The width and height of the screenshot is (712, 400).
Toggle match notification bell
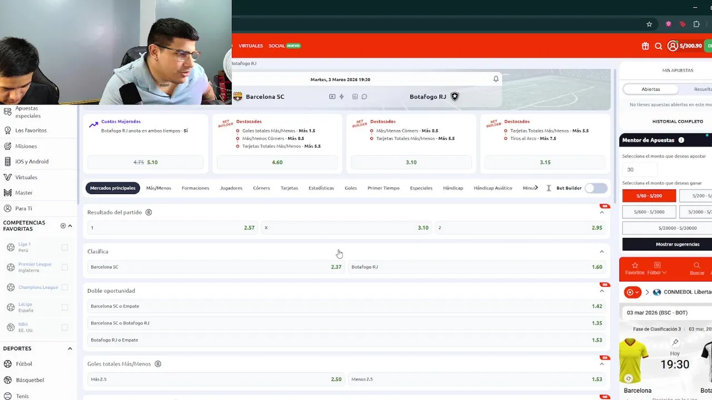[x=496, y=79]
